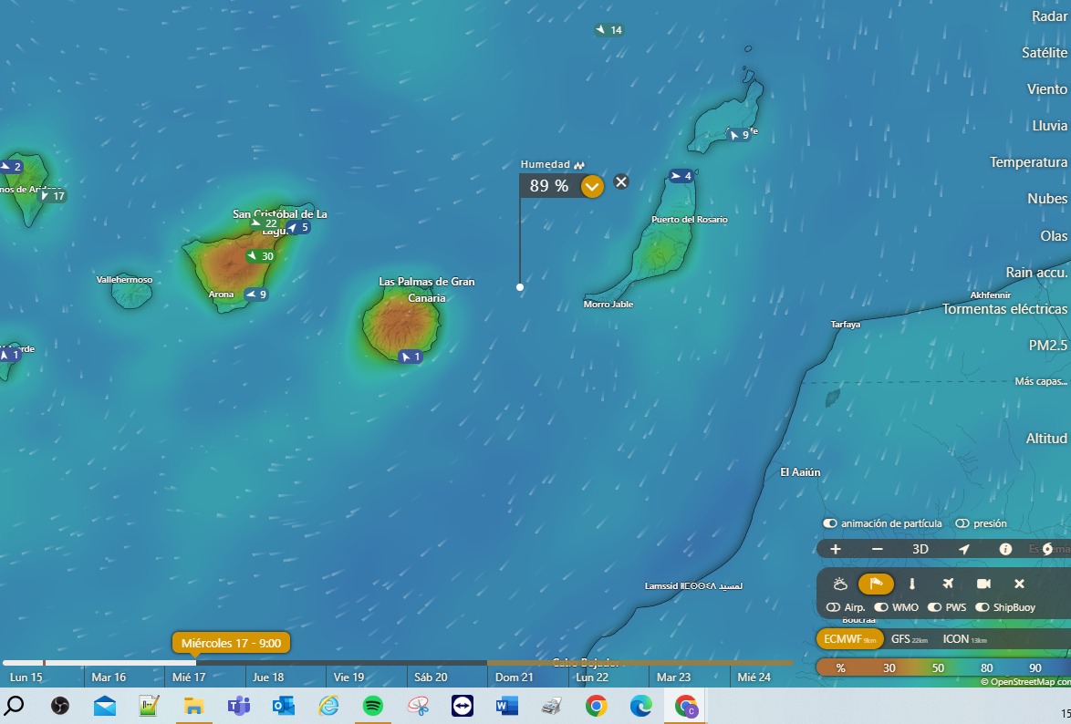Open Microsoft Teams from the taskbar
The height and width of the screenshot is (724, 1071).
pyautogui.click(x=238, y=706)
